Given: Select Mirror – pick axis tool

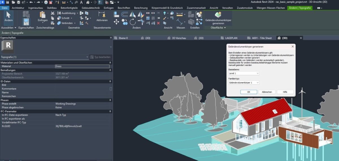Looking at the screenshot, I should coord(133,14).
